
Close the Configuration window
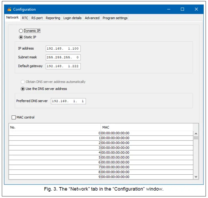tap(196, 9)
